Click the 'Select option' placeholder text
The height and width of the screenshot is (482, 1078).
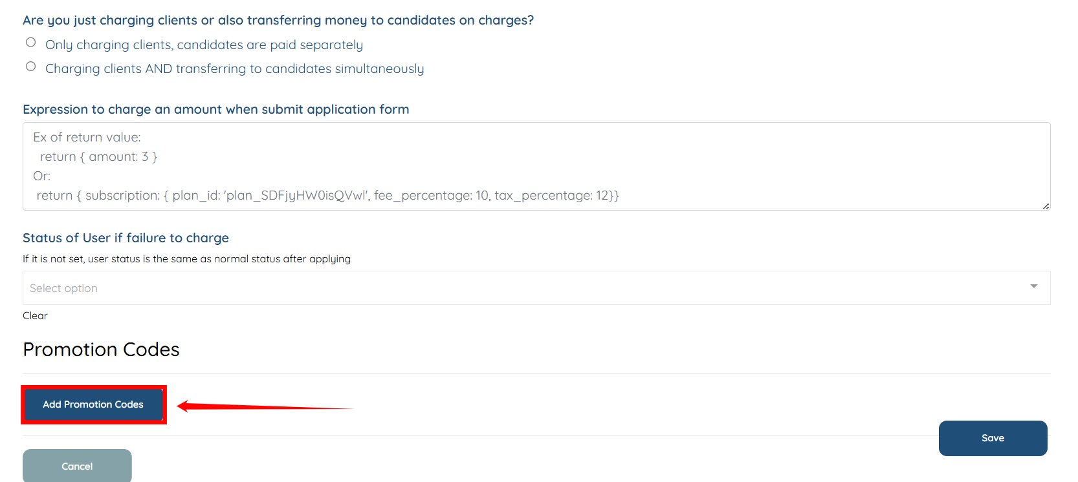(63, 288)
